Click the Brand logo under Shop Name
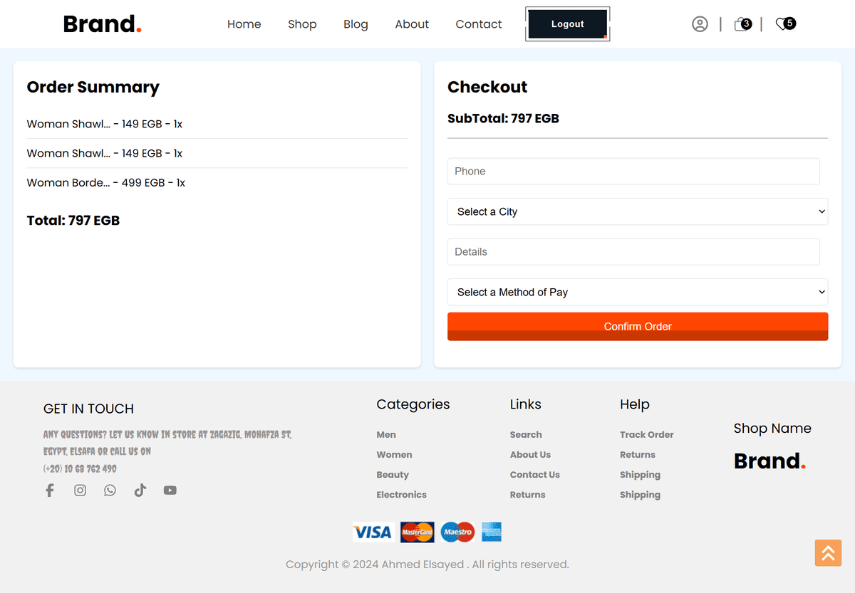Viewport: 855px width, 593px height. pos(769,461)
